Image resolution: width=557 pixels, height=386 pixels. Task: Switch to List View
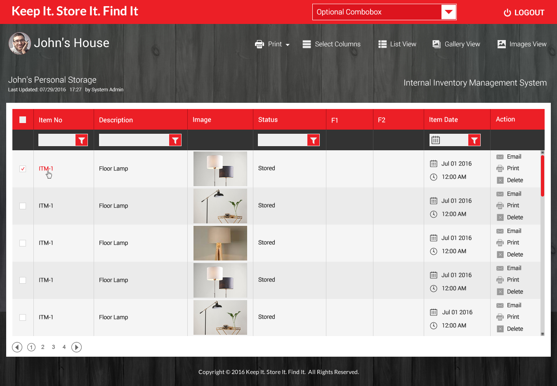coord(397,44)
